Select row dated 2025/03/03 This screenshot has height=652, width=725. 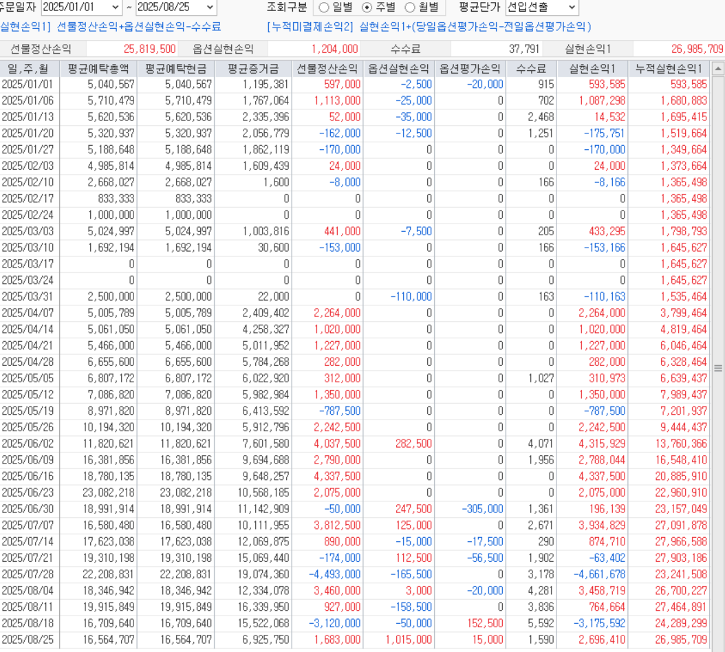point(355,231)
